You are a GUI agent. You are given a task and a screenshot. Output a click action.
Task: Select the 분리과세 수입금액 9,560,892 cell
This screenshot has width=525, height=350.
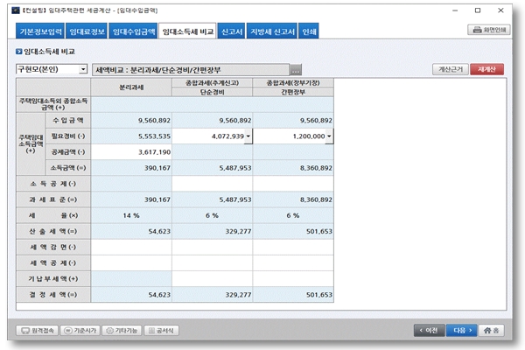[131, 120]
